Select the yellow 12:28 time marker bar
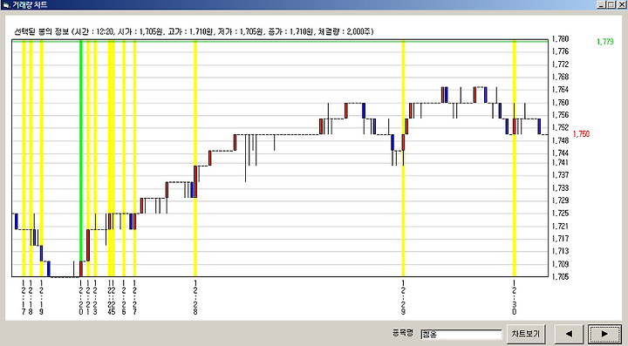Image resolution: width=628 pixels, height=346 pixels. tap(195, 159)
